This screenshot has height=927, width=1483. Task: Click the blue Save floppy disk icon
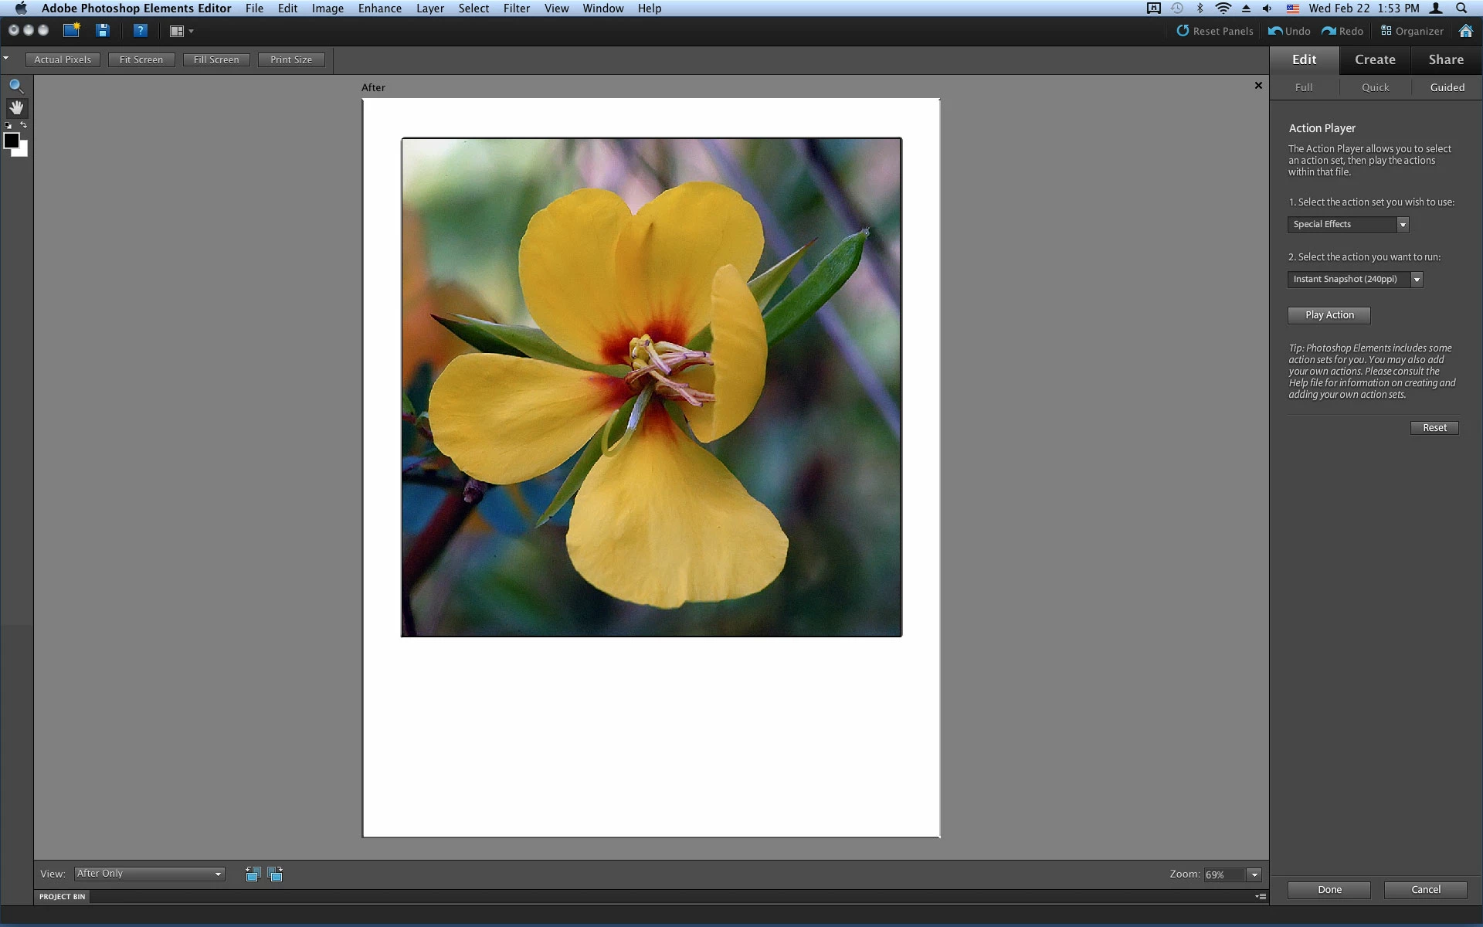coord(103,31)
